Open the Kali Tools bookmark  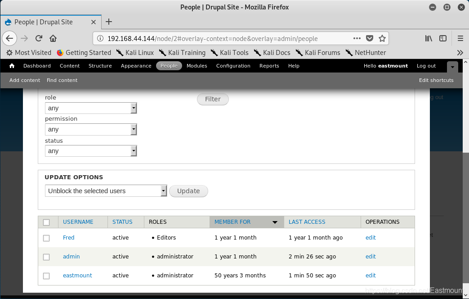229,53
